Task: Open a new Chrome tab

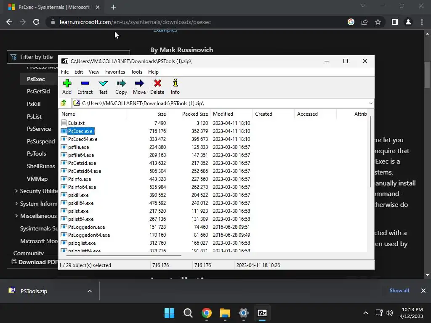Action: (x=114, y=7)
